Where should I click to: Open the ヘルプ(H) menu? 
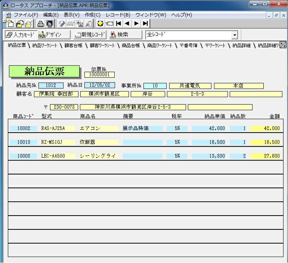[182, 15]
